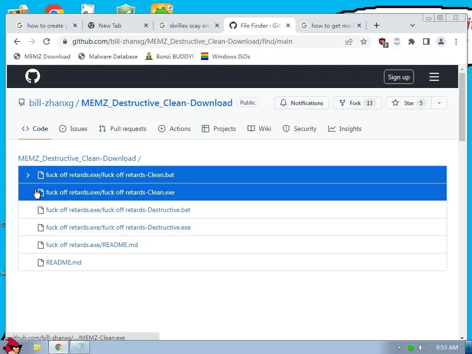The height and width of the screenshot is (354, 472).
Task: Open bill-zhanxg user profile link
Action: [x=51, y=103]
